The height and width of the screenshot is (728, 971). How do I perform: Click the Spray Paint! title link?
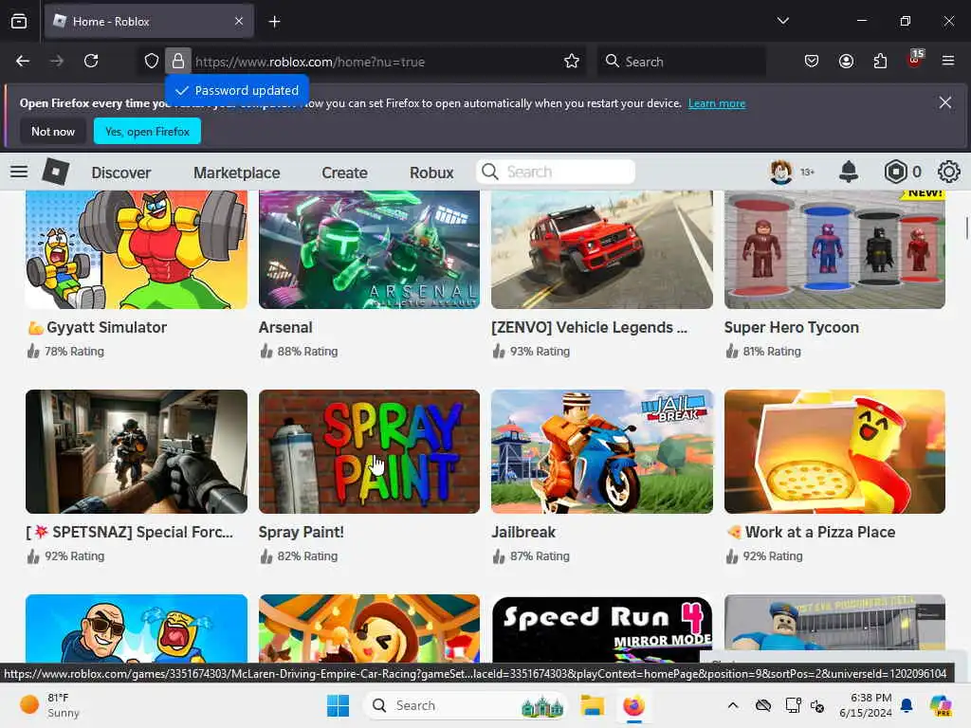tap(301, 533)
